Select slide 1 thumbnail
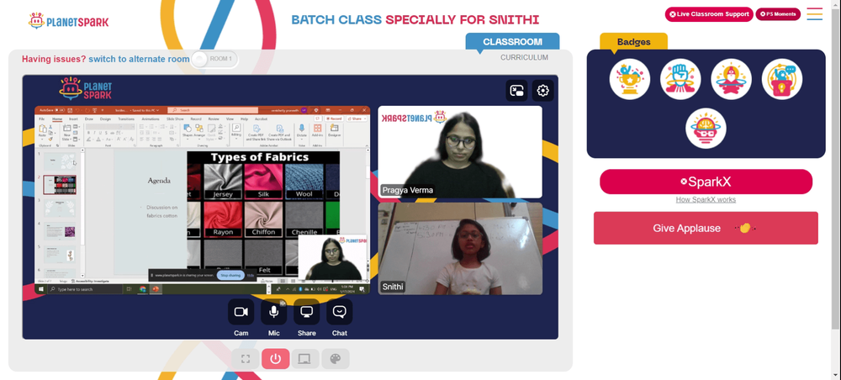Viewport: 841px width, 380px height. (60, 161)
